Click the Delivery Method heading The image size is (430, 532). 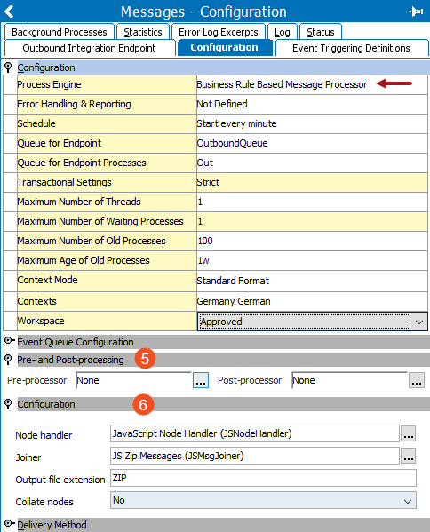pos(52,525)
